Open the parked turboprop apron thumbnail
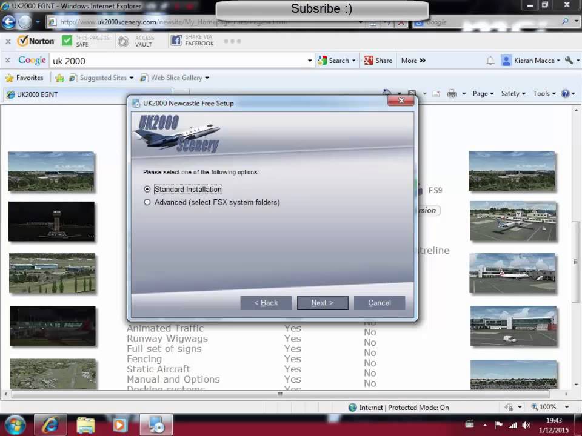 [513, 222]
